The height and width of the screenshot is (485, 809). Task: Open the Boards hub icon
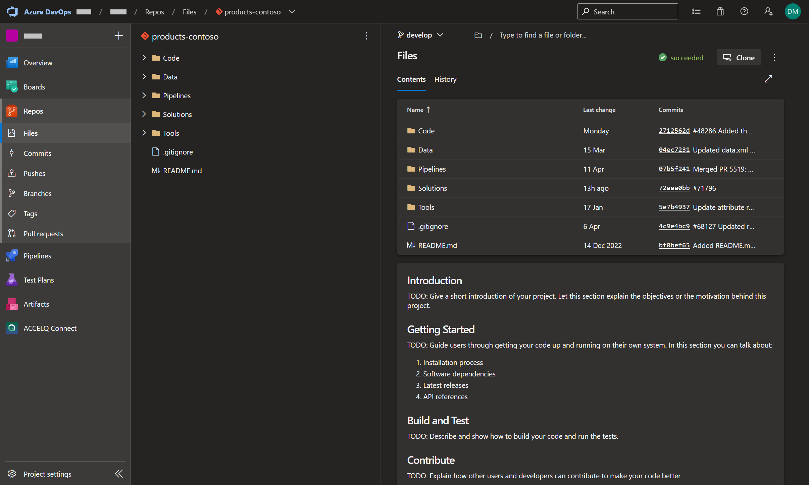click(x=12, y=87)
